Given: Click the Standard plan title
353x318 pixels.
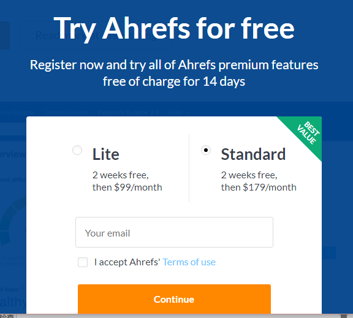Looking at the screenshot, I should [253, 154].
